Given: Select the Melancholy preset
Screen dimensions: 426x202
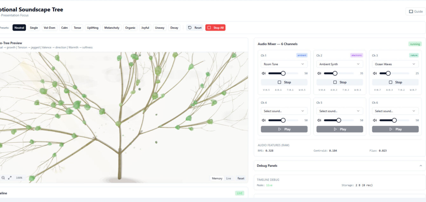Looking at the screenshot, I should [x=112, y=28].
